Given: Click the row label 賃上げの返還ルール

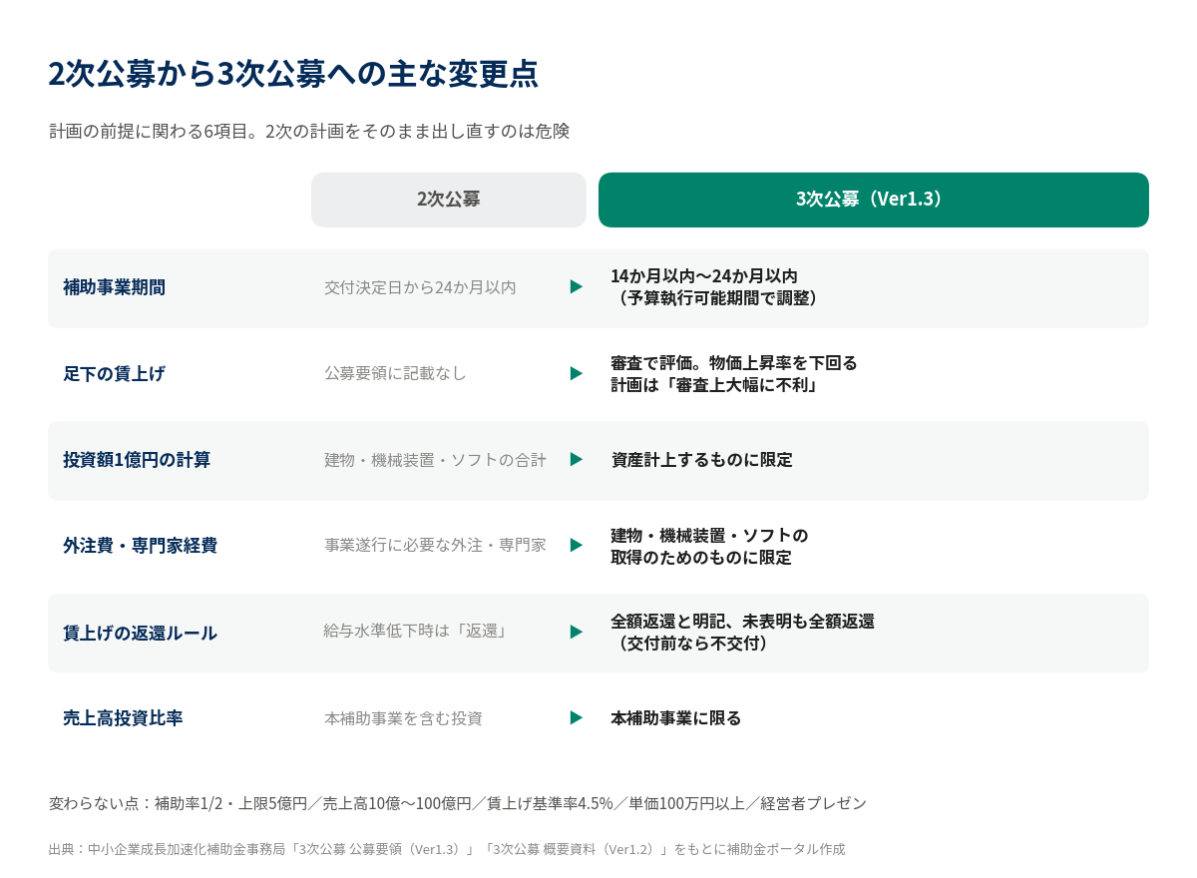Looking at the screenshot, I should coord(140,633).
